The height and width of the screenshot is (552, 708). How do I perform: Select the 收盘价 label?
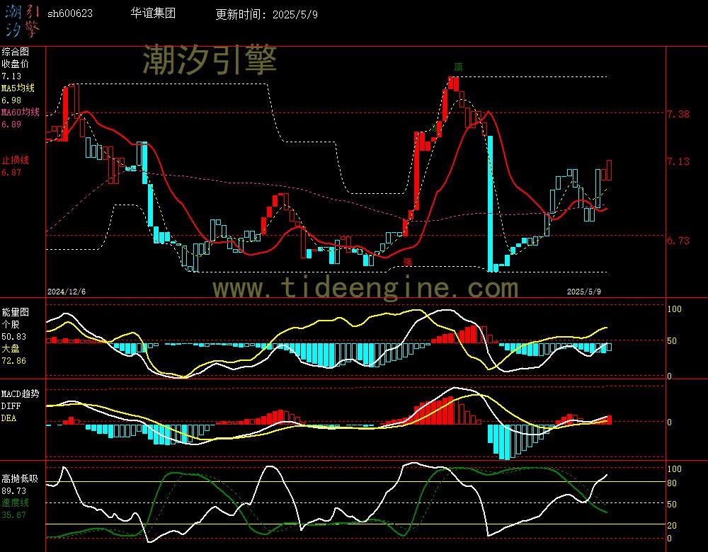click(16, 64)
